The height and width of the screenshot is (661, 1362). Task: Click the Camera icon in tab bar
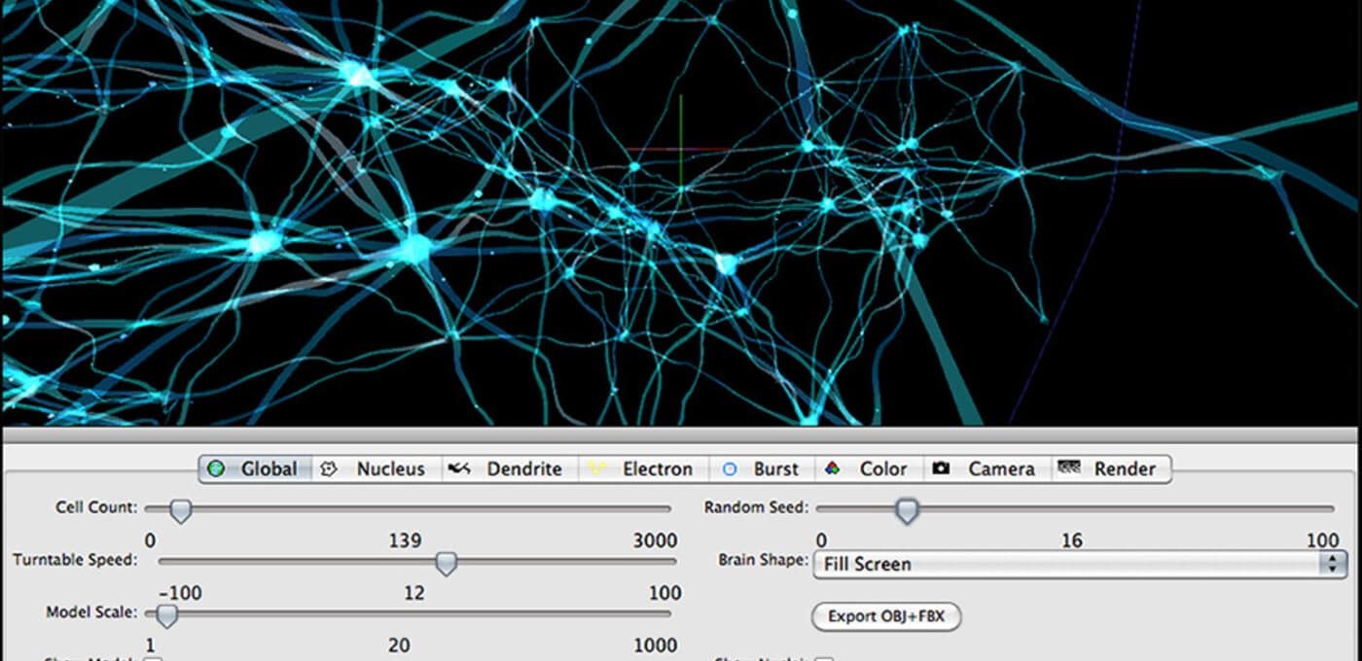point(941,469)
